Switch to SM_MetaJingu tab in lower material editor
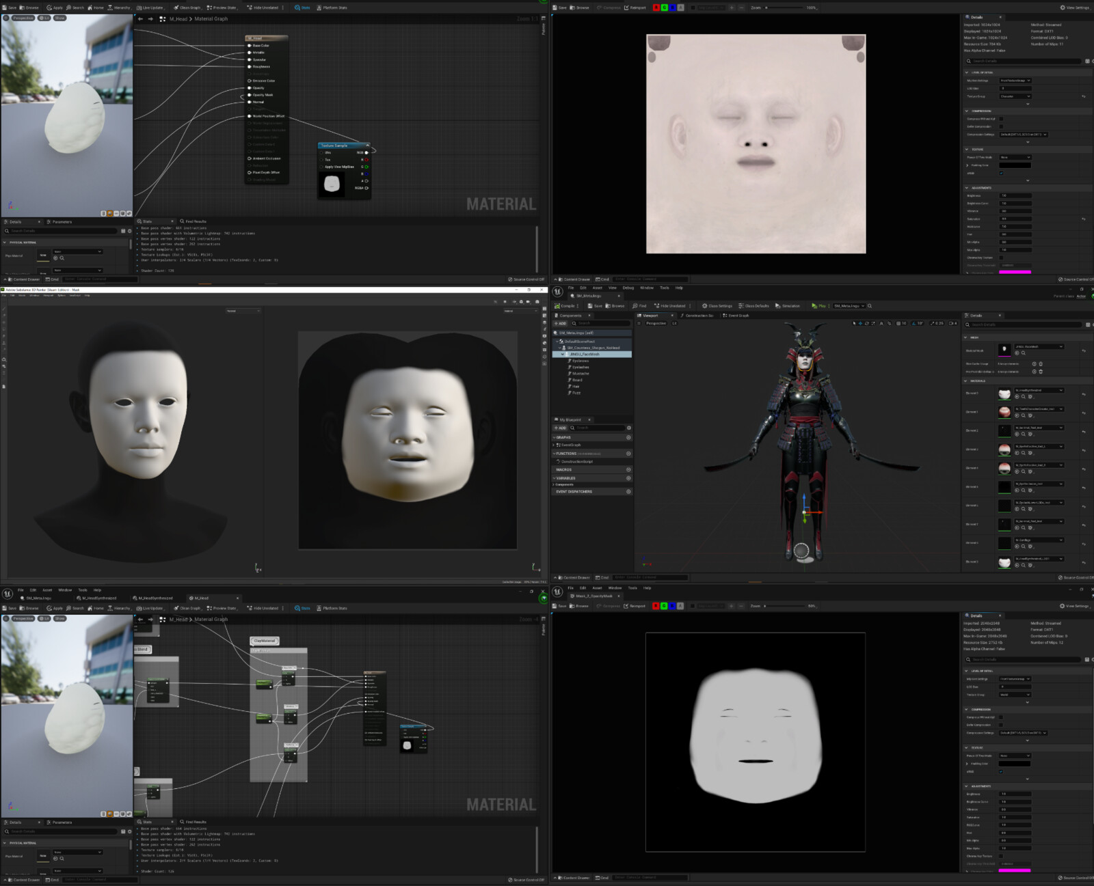 click(35, 598)
